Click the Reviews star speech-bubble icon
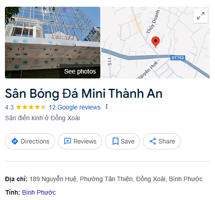The height and width of the screenshot is (200, 215). pyautogui.click(x=68, y=141)
